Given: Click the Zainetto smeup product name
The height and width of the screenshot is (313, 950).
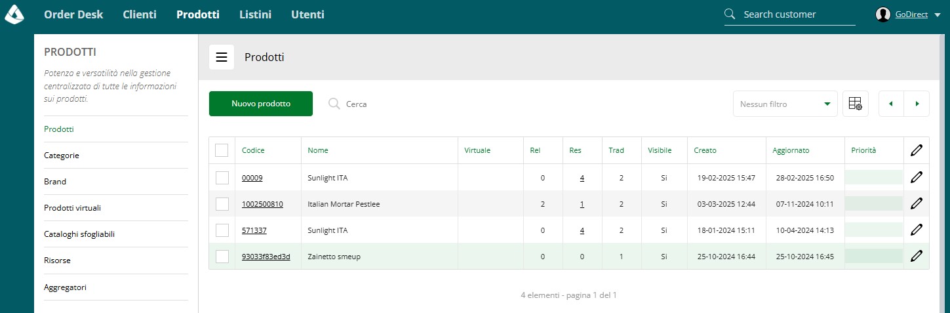Looking at the screenshot, I should point(334,257).
